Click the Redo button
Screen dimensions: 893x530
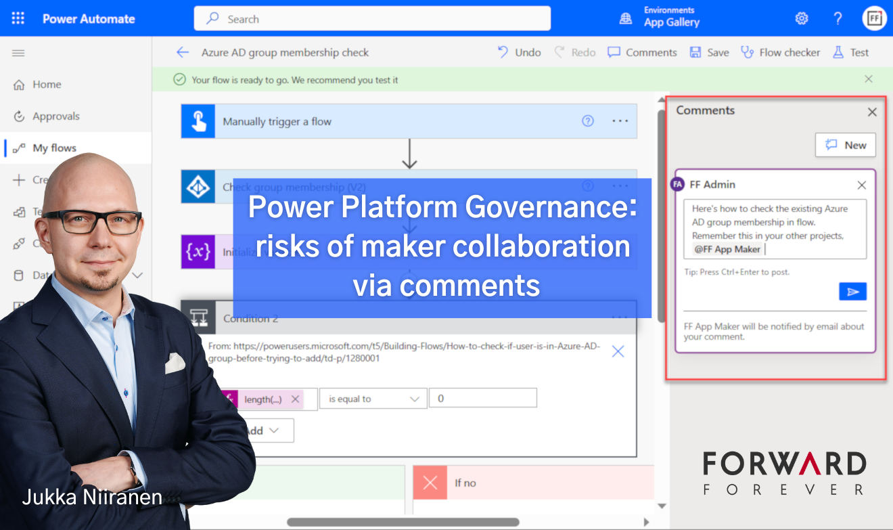pos(575,52)
